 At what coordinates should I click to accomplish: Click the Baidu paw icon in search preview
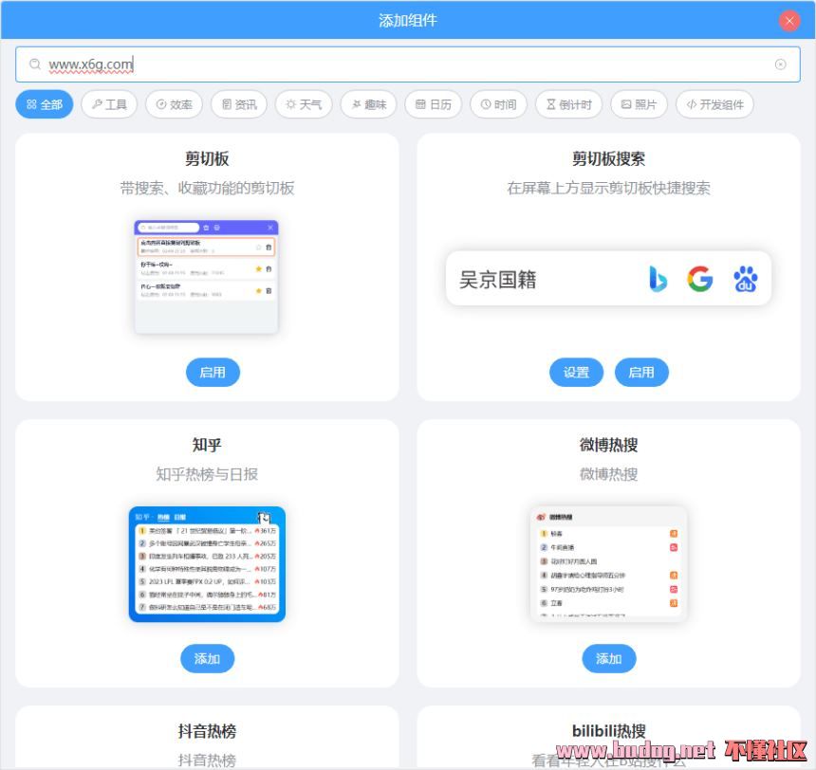tap(745, 279)
